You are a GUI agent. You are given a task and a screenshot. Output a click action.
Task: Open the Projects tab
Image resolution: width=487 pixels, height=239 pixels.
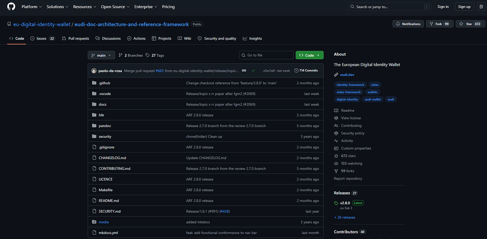point(161,38)
